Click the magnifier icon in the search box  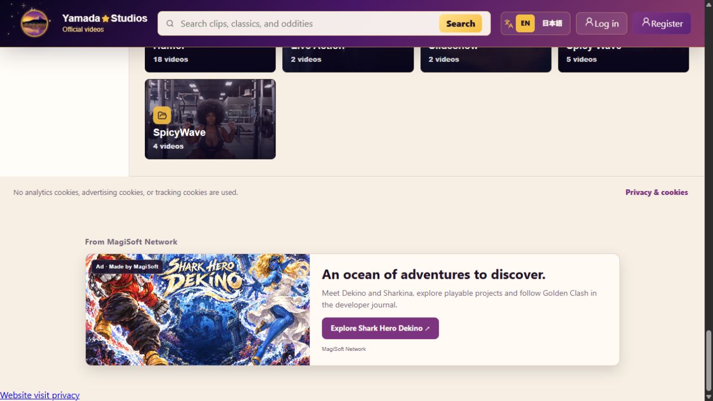(x=170, y=24)
